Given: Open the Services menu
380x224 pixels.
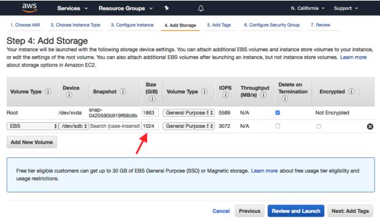Looking at the screenshot, I should [72, 8].
